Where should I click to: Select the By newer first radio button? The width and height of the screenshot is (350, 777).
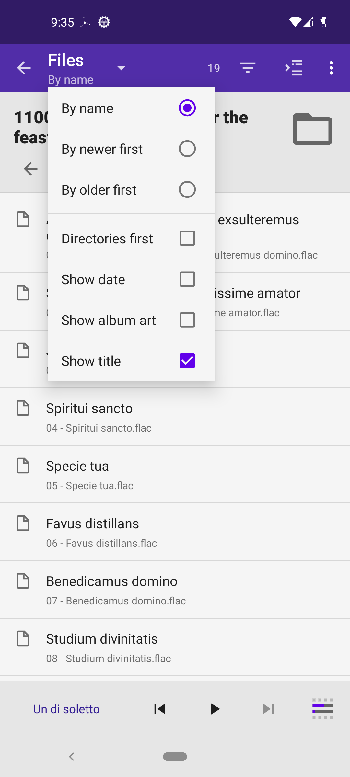pos(187,149)
